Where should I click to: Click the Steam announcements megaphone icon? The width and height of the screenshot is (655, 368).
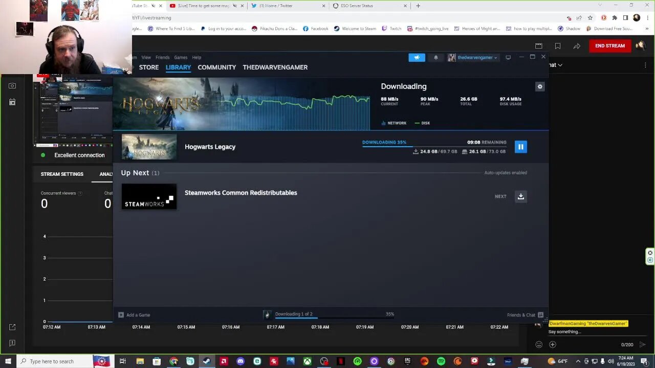tap(417, 57)
